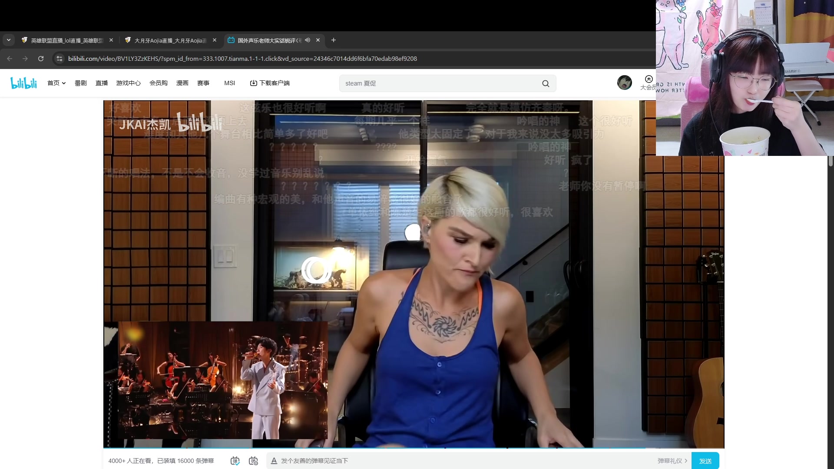Expand the 首页 dropdown menu

[56, 83]
